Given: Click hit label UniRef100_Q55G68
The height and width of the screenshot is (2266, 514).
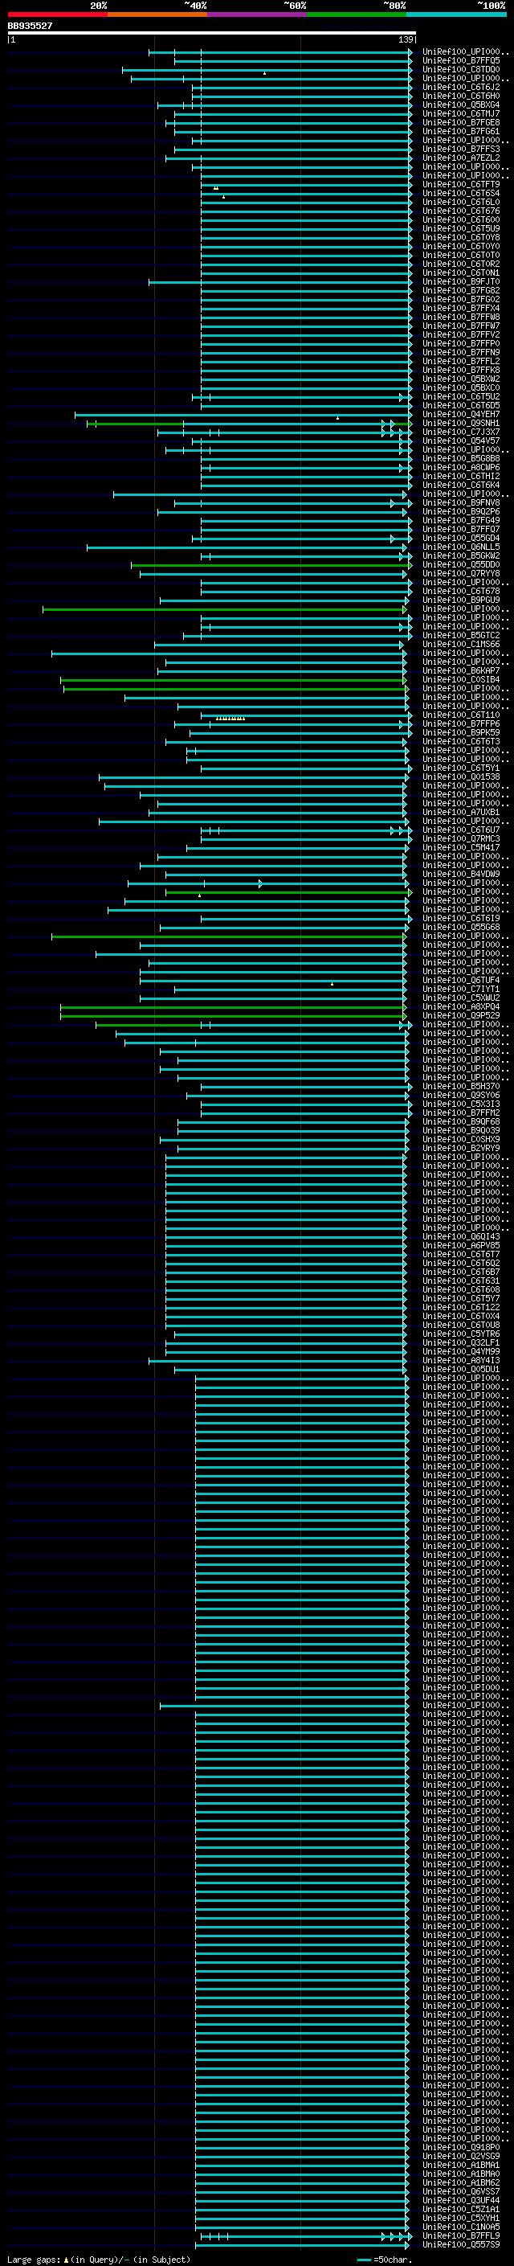Looking at the screenshot, I should click(461, 928).
